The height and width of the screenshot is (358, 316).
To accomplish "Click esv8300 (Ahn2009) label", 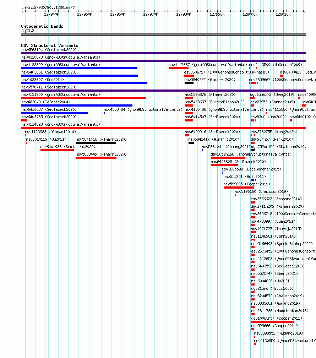I will tap(268, 117).
